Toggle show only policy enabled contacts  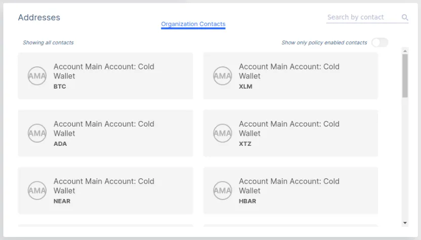point(380,43)
